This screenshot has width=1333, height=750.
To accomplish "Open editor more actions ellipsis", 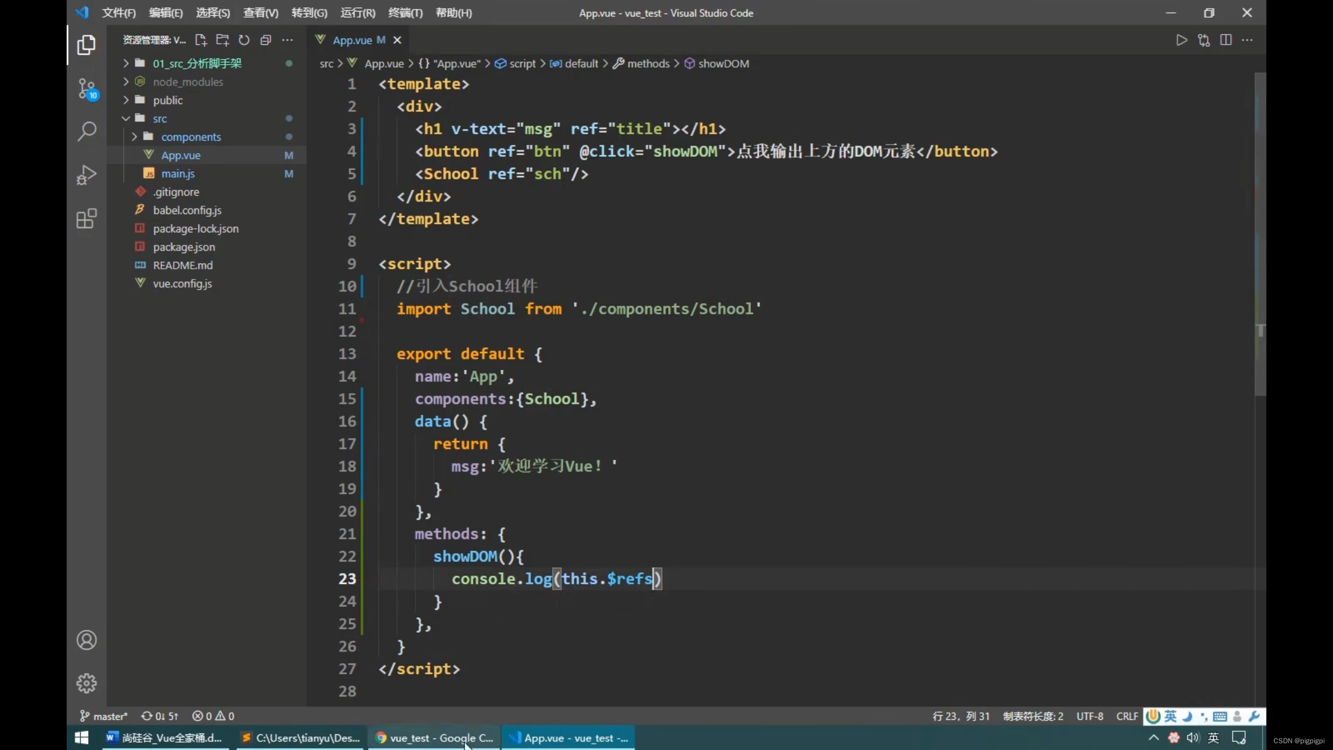I will point(1248,40).
